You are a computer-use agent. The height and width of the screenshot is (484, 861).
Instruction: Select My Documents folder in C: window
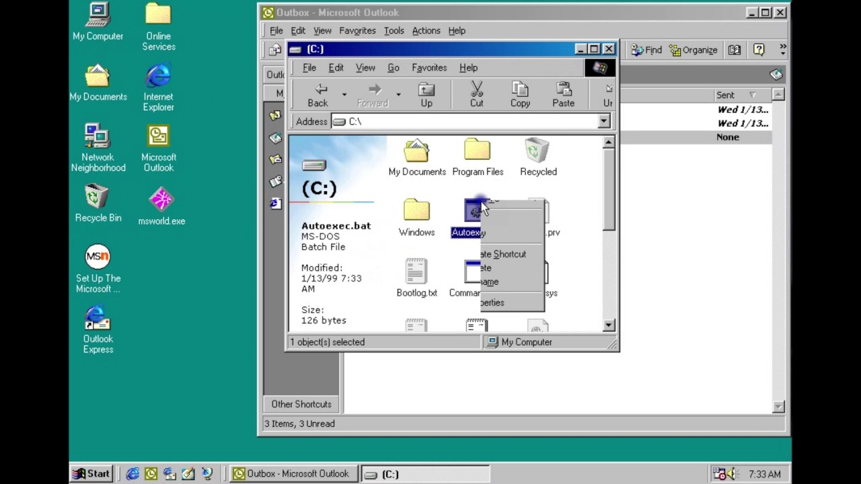(x=416, y=158)
